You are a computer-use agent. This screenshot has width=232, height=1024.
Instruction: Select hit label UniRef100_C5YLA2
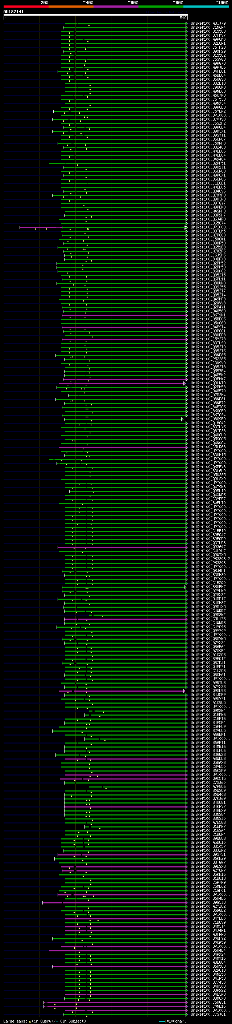[208, 111]
